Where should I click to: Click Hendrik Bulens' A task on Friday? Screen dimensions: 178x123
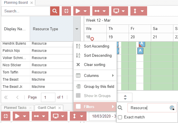[x=142, y=44]
